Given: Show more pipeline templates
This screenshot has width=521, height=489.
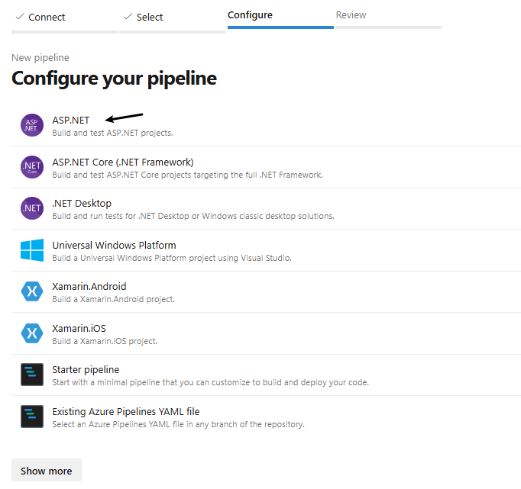Looking at the screenshot, I should [47, 471].
